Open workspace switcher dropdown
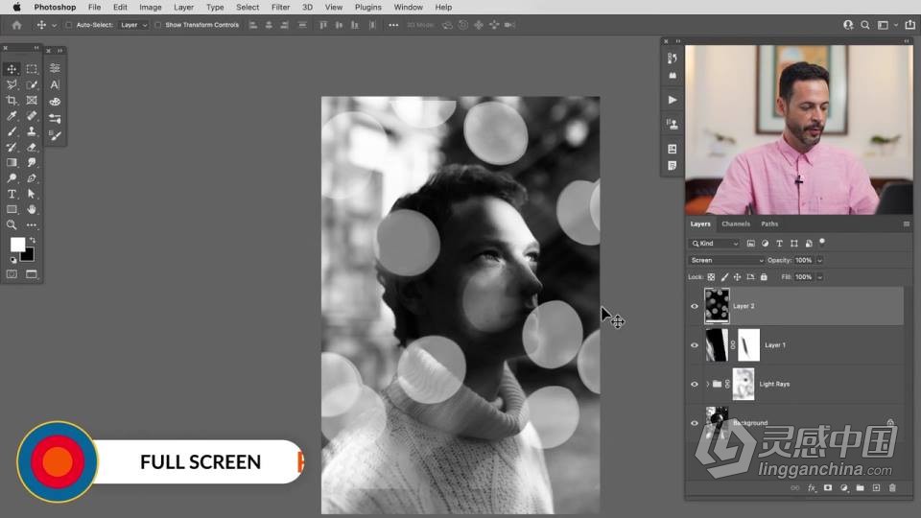This screenshot has width=921, height=518. (886, 25)
